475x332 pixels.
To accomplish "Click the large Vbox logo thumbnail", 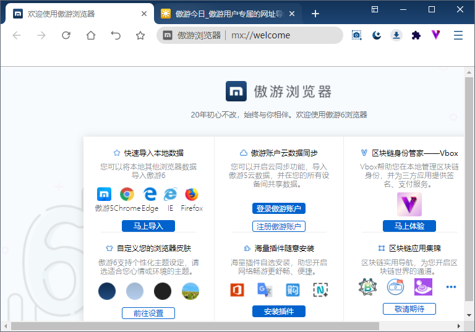I will click(409, 204).
